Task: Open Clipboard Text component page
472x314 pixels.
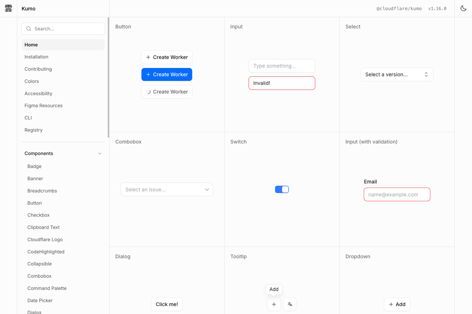Action: tap(44, 227)
